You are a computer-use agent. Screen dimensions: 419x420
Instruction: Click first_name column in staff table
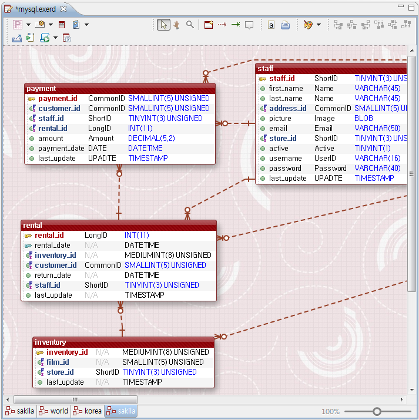tap(331, 88)
